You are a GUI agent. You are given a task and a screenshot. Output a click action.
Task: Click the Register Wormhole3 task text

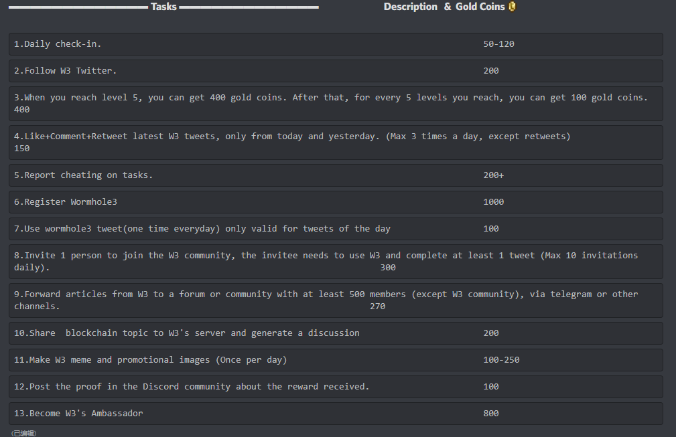66,202
